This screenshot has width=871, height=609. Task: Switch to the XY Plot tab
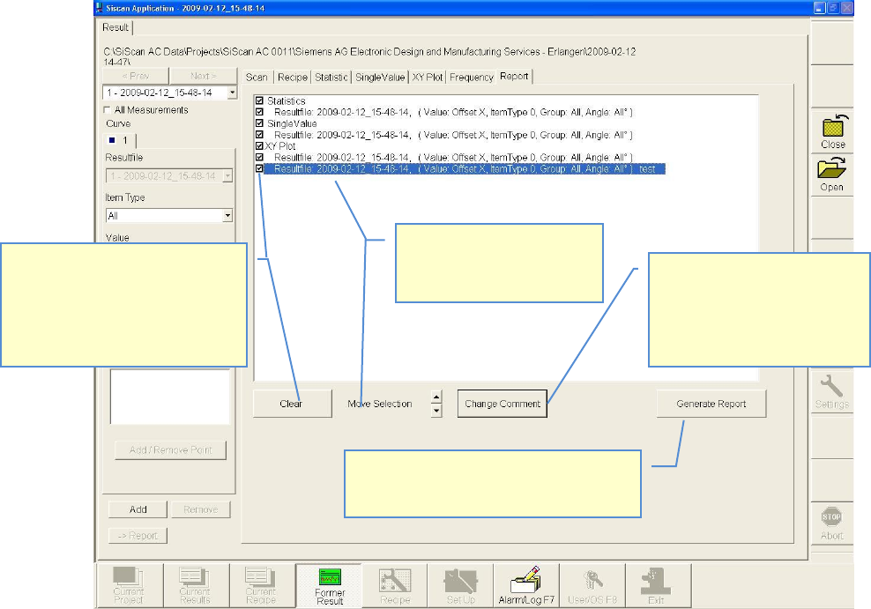[428, 78]
